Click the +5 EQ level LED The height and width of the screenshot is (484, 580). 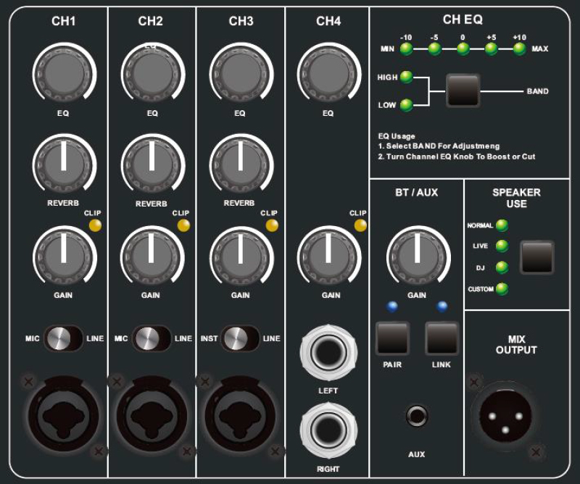(492, 49)
